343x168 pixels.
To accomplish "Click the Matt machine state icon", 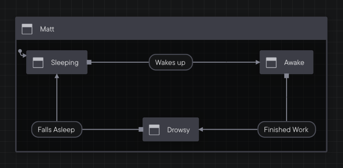I will [27, 29].
